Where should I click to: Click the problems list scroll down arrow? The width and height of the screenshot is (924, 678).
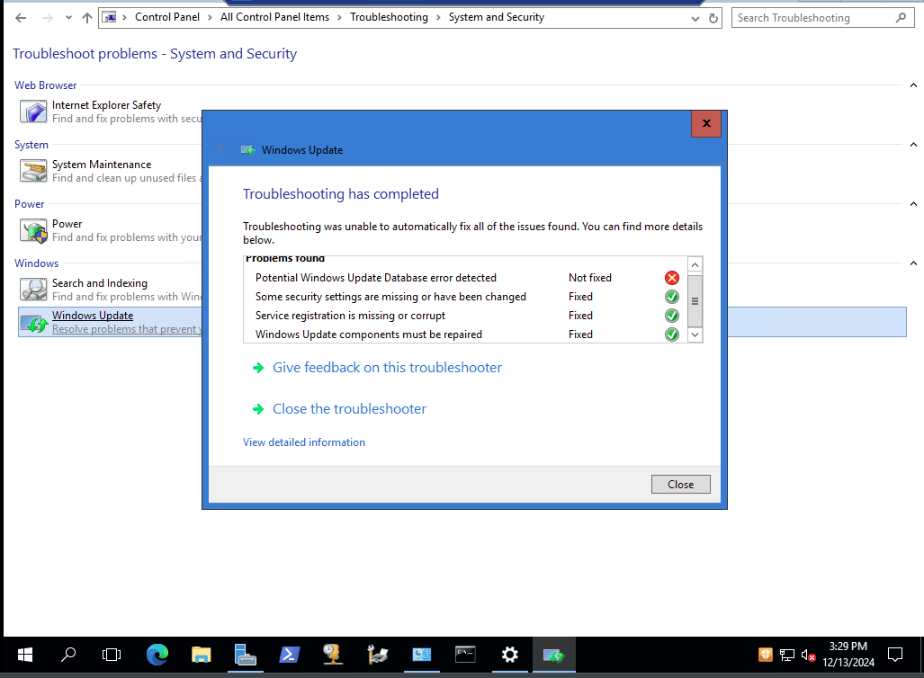(x=695, y=335)
